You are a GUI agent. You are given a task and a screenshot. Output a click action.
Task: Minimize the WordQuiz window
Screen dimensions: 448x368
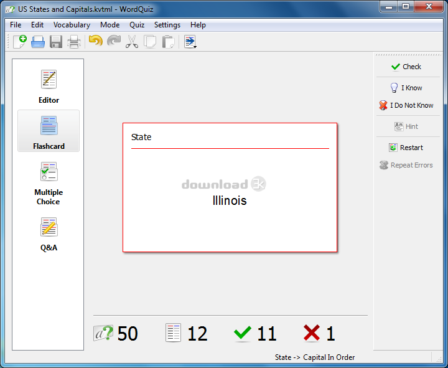tap(389, 6)
